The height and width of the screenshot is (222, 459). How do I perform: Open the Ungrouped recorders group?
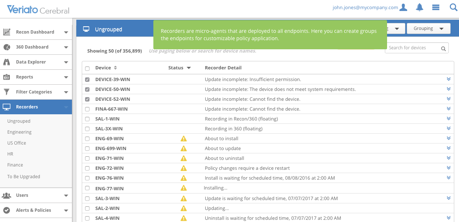[19, 121]
